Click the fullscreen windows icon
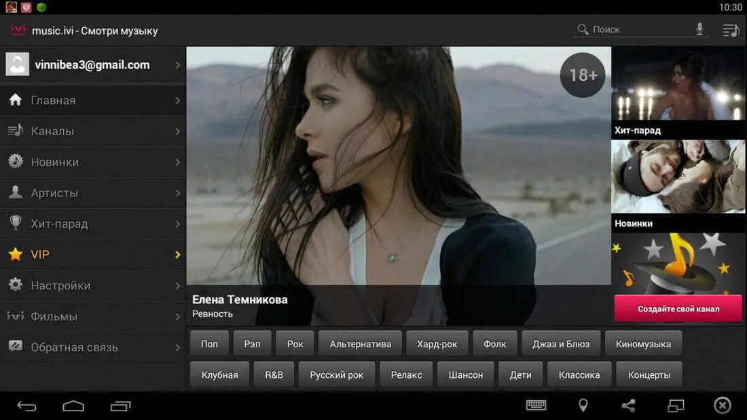 pyautogui.click(x=676, y=406)
